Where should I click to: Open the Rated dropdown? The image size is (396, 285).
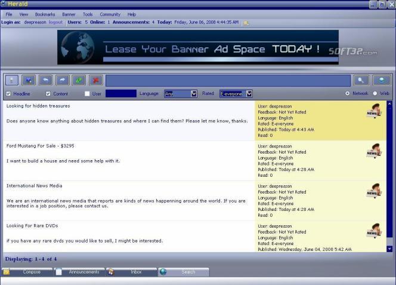click(249, 94)
